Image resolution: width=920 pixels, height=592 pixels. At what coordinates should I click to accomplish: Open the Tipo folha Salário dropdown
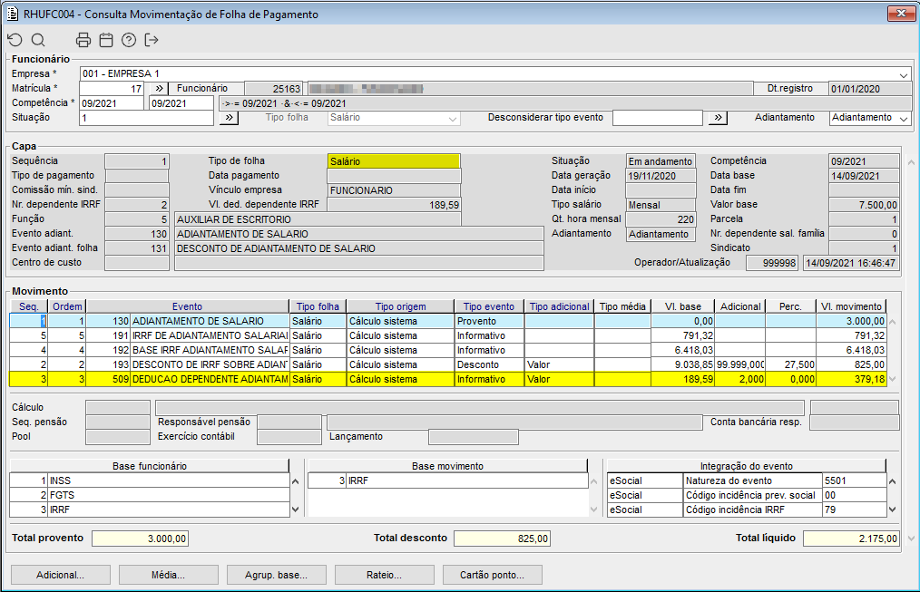453,118
